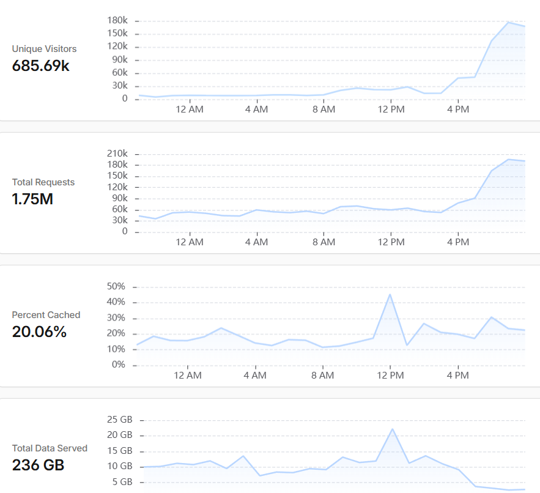The image size is (540, 493).
Task: Click the 8 AM tick on Total Requests axis
Action: tap(324, 242)
